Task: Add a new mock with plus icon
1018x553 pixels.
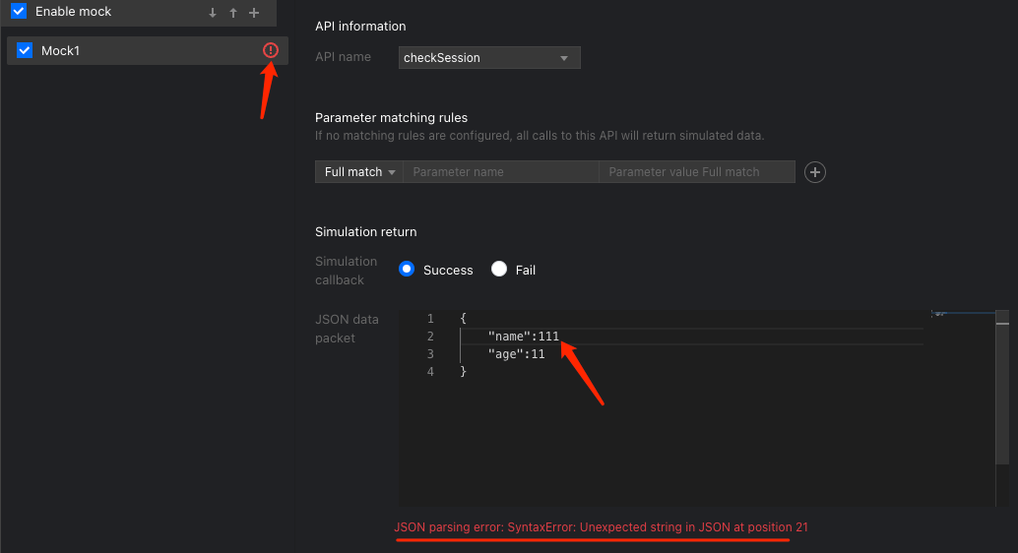Action: 254,13
